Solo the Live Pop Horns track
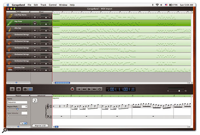Screen dimensions: 200x135 [x=23, y=18]
